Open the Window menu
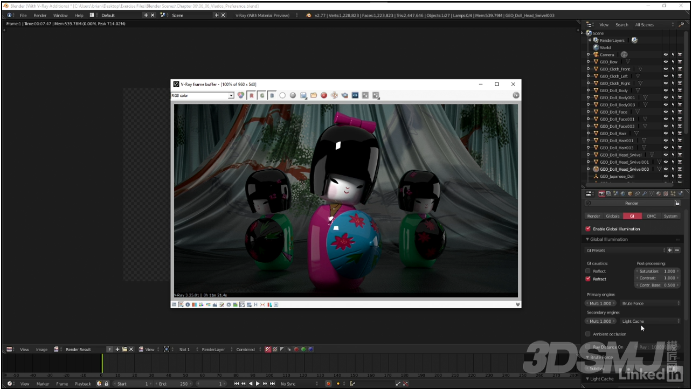This screenshot has width=692, height=390. coord(60,15)
